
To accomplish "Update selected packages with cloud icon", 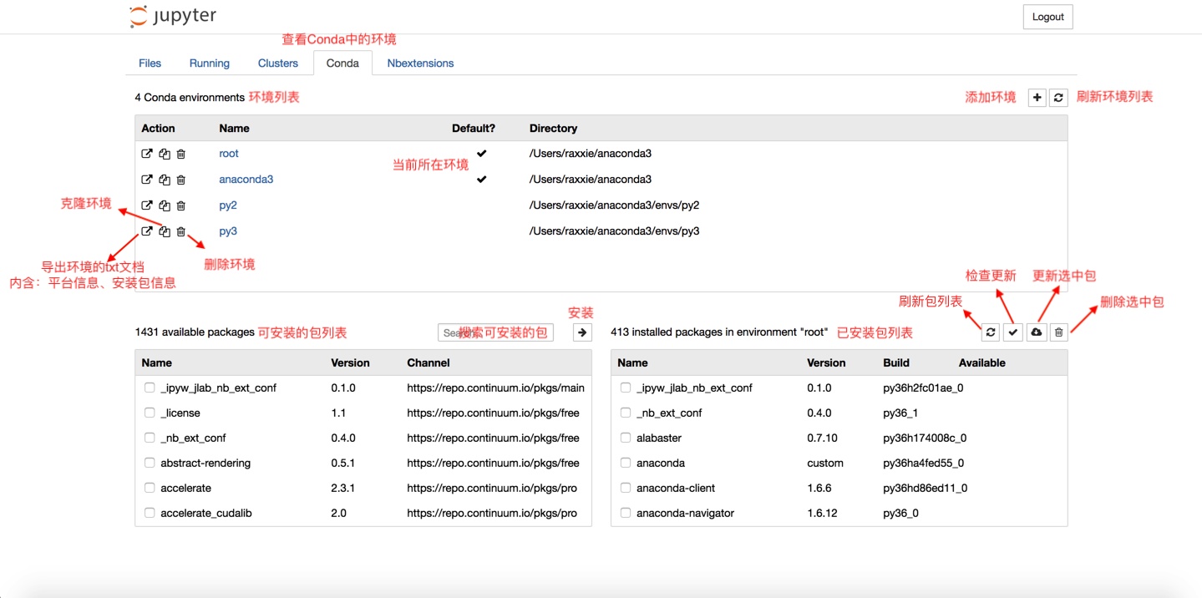I will (x=1035, y=332).
